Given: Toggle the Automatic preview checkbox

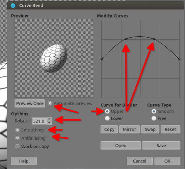Looking at the screenshot, I should click(x=50, y=103).
